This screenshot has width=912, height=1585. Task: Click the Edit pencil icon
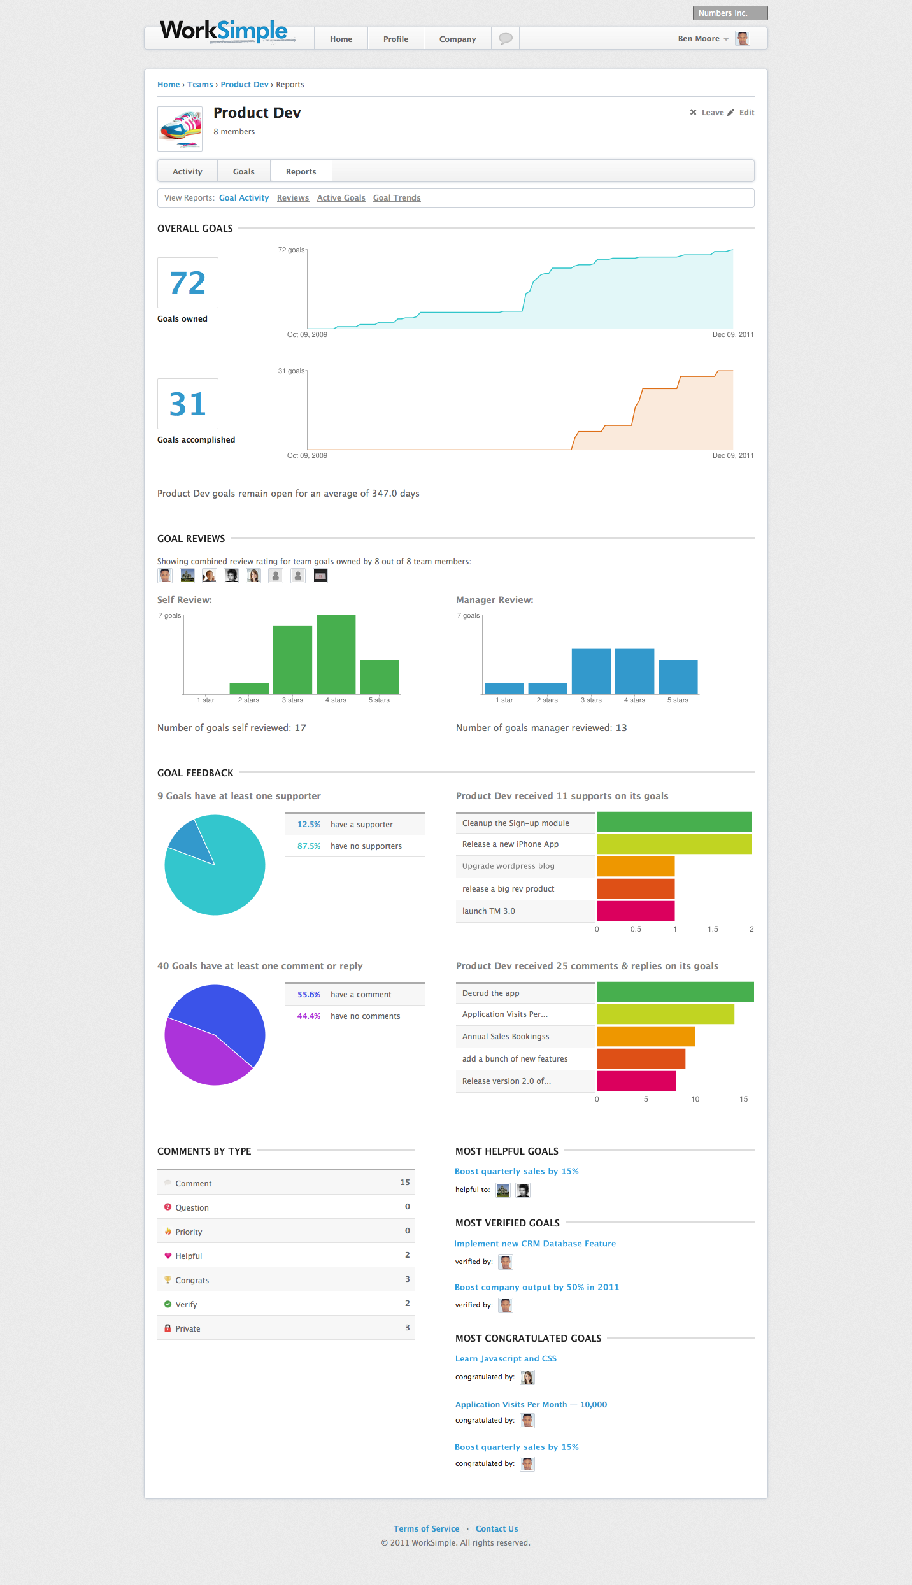coord(731,112)
